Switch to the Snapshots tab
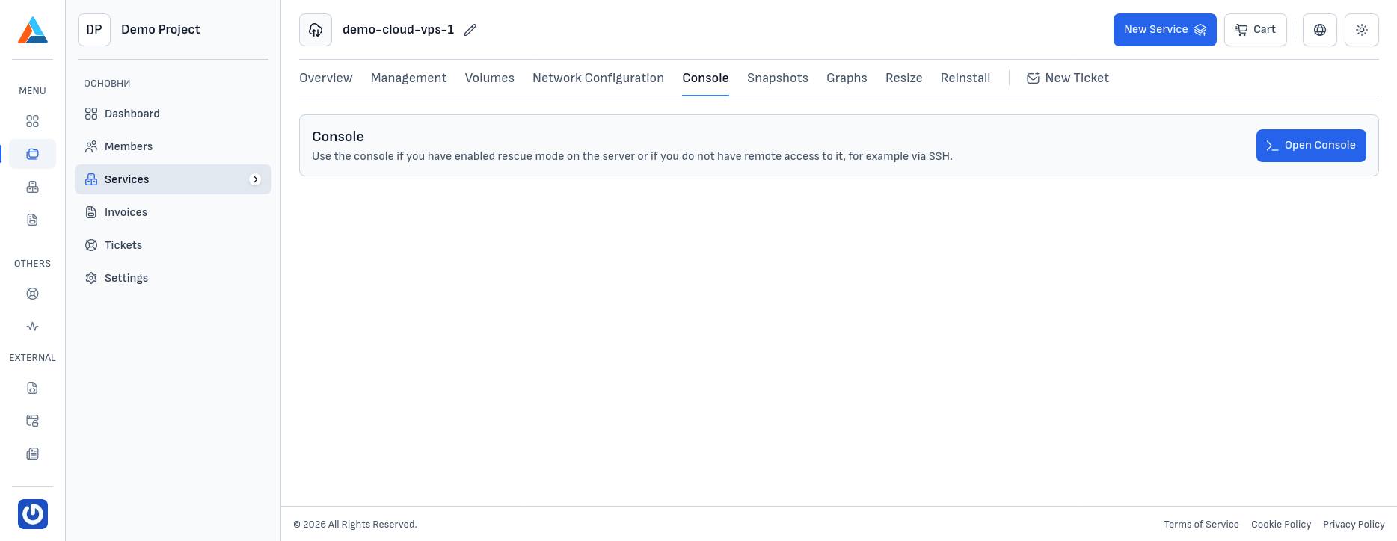This screenshot has height=541, width=1397. coord(777,78)
